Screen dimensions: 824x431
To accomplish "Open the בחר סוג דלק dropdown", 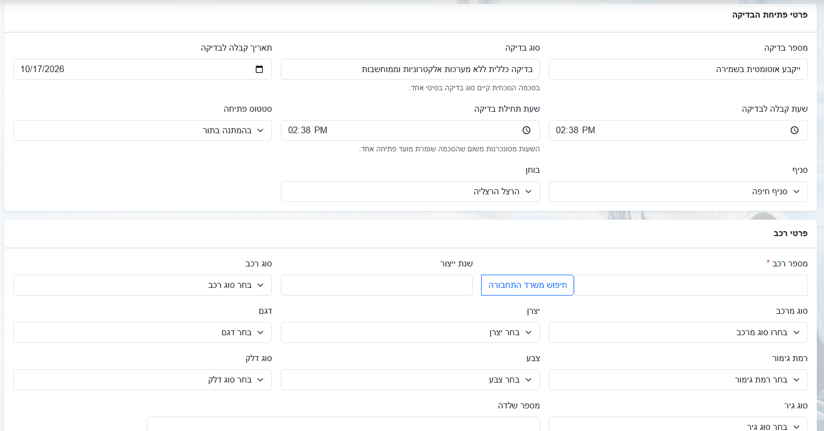I will [143, 380].
